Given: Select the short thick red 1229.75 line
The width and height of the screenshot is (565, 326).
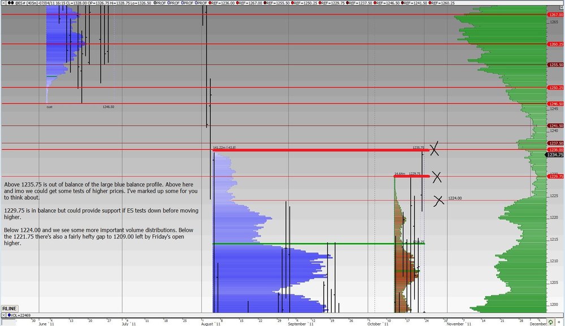Looking at the screenshot, I should [412, 176].
